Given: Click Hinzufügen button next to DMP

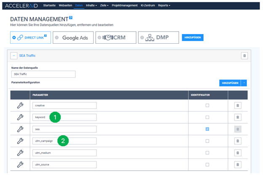Looking at the screenshot, I should [x=192, y=37].
